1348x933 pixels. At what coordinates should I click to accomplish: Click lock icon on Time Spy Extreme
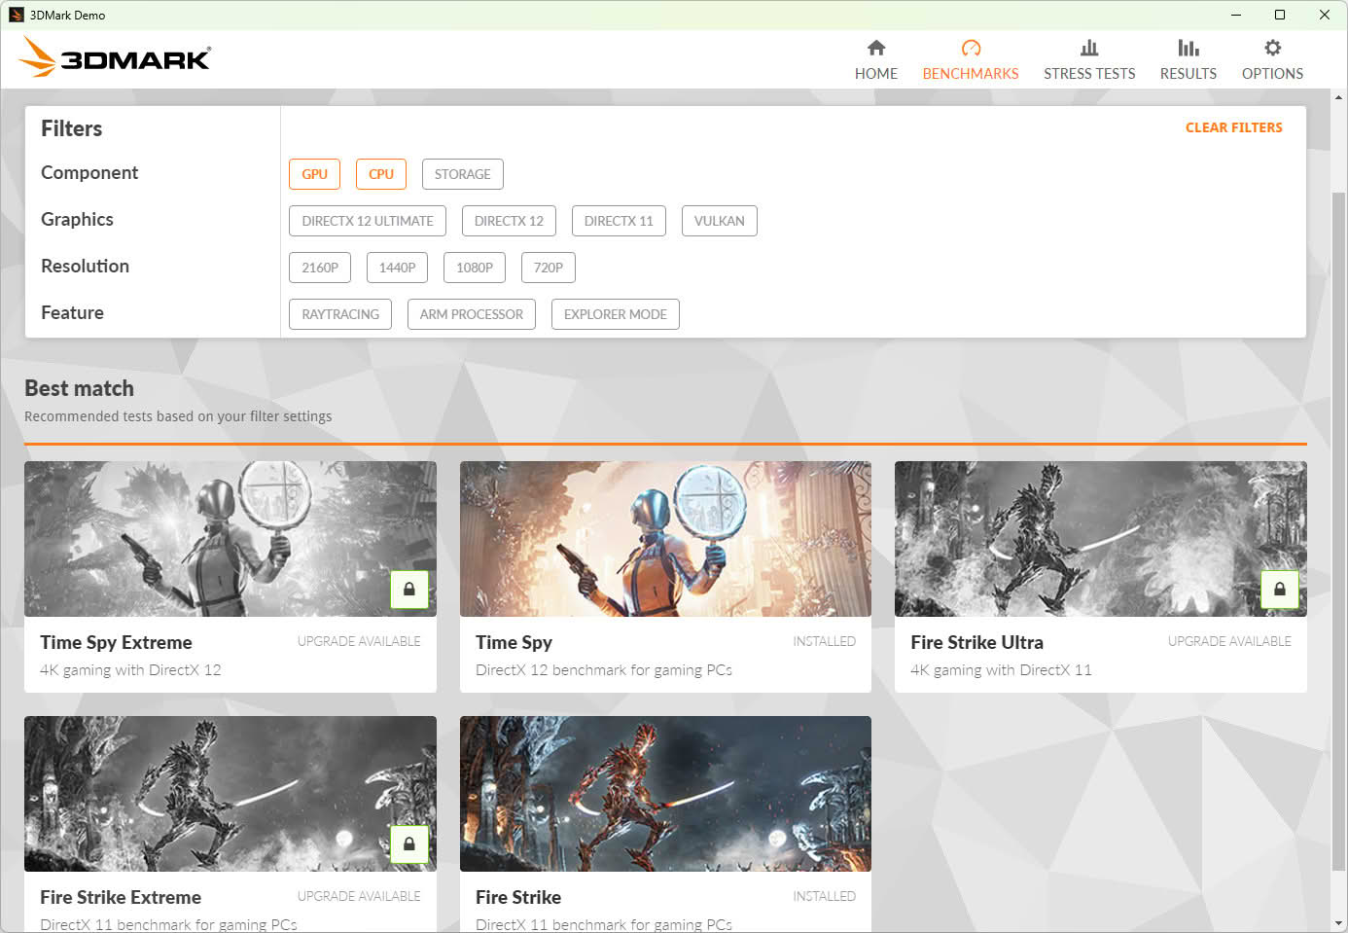[409, 590]
